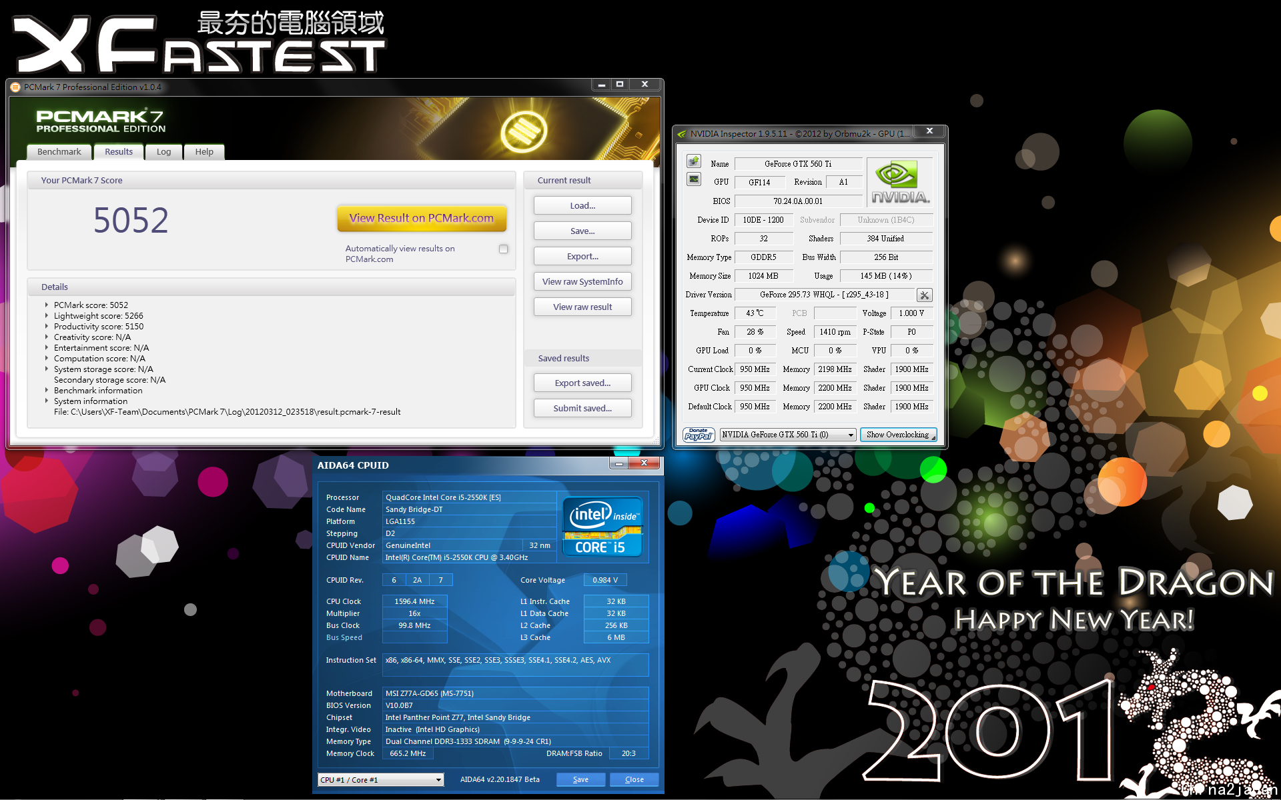Screen dimensions: 1281x800
Task: Click the Export... button
Action: pos(582,256)
